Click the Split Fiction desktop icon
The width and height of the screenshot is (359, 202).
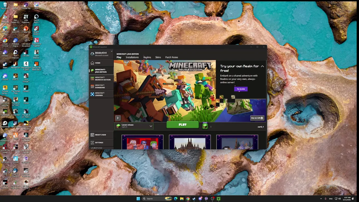[x=15, y=124]
